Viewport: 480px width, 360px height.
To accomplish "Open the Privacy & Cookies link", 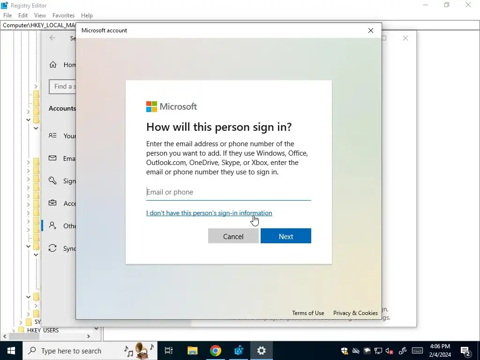I will (x=355, y=313).
